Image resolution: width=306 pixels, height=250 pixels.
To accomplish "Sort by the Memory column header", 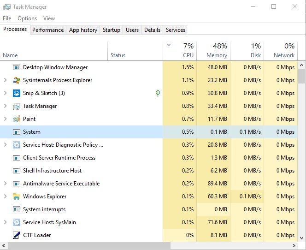I will click(x=213, y=51).
